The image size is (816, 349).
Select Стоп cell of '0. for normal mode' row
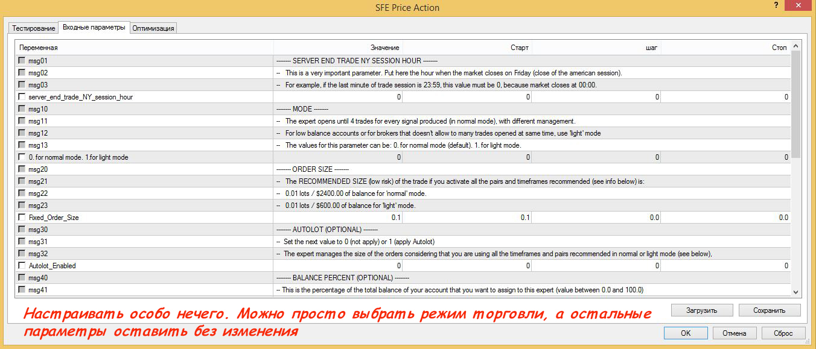point(725,157)
